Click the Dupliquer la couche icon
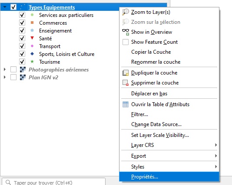Image resolution: width=232 pixels, height=185 pixels. tap(126, 73)
